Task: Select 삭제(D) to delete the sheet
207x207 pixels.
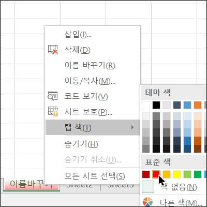Action: click(92, 50)
